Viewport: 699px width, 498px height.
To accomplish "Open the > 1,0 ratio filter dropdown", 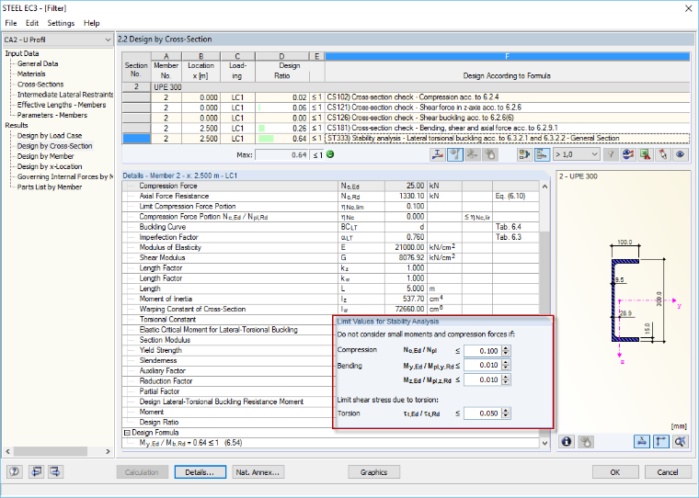I will pos(576,154).
